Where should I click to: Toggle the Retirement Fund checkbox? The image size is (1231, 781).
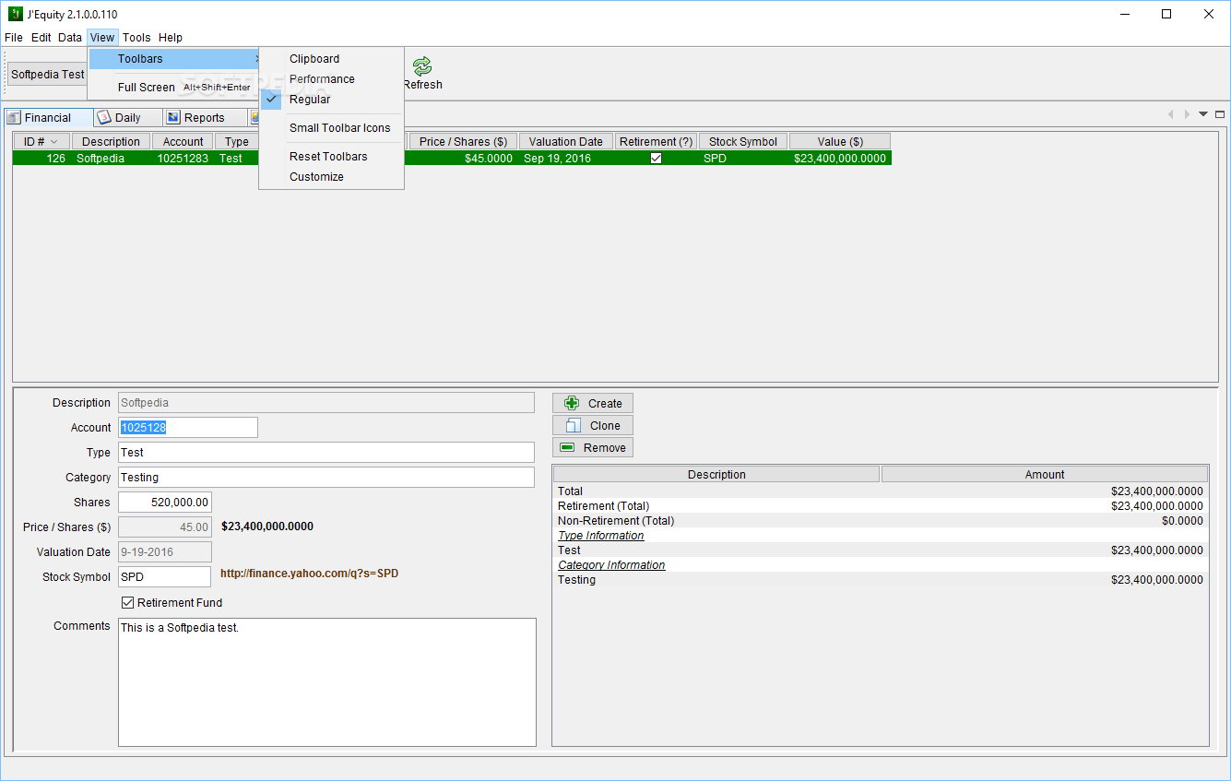(128, 602)
